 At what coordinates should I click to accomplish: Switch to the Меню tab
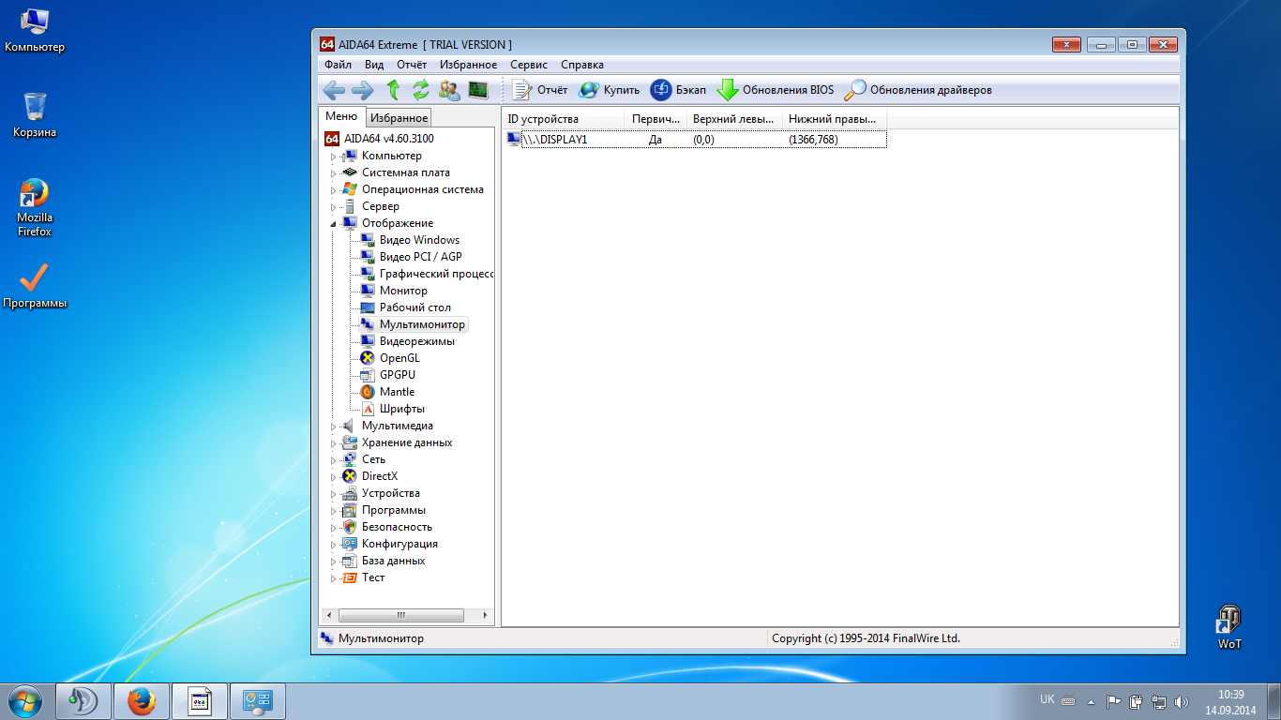pos(341,116)
